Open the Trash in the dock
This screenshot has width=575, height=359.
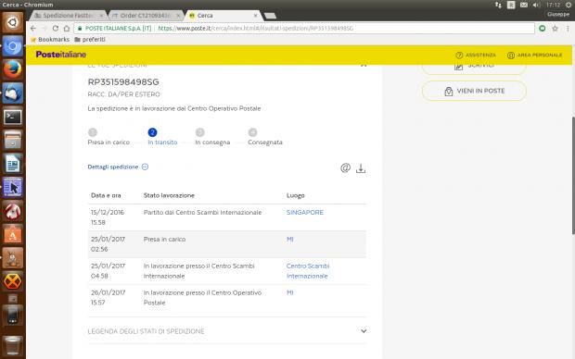coord(12,345)
